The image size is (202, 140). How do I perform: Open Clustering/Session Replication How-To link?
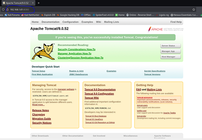[80, 58]
